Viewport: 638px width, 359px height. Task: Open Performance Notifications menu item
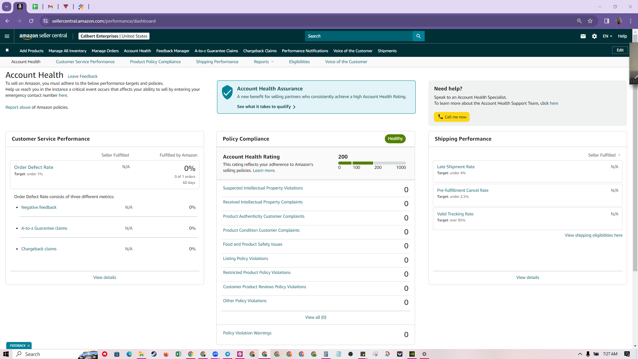(305, 51)
